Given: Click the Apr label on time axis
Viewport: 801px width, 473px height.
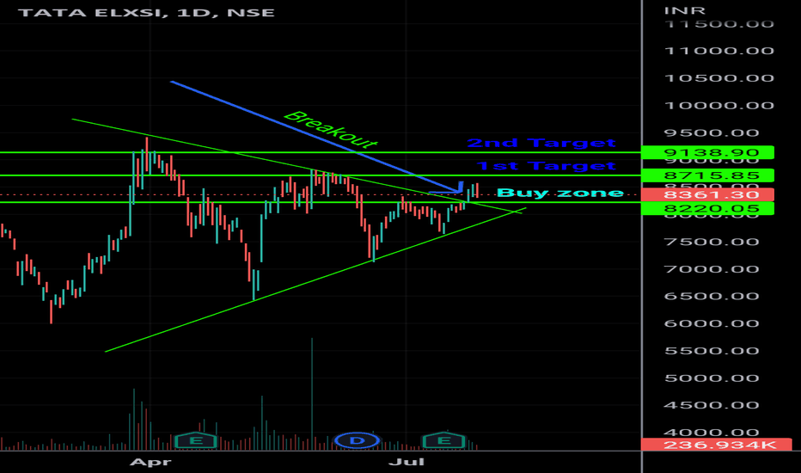Looking at the screenshot, I should click(150, 463).
